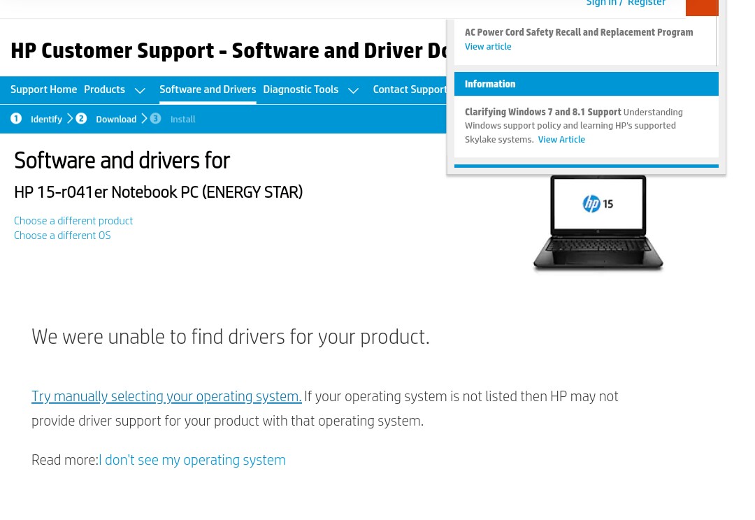The width and height of the screenshot is (755, 520).
Task: Click the orange button at top right
Action: pyautogui.click(x=702, y=7)
